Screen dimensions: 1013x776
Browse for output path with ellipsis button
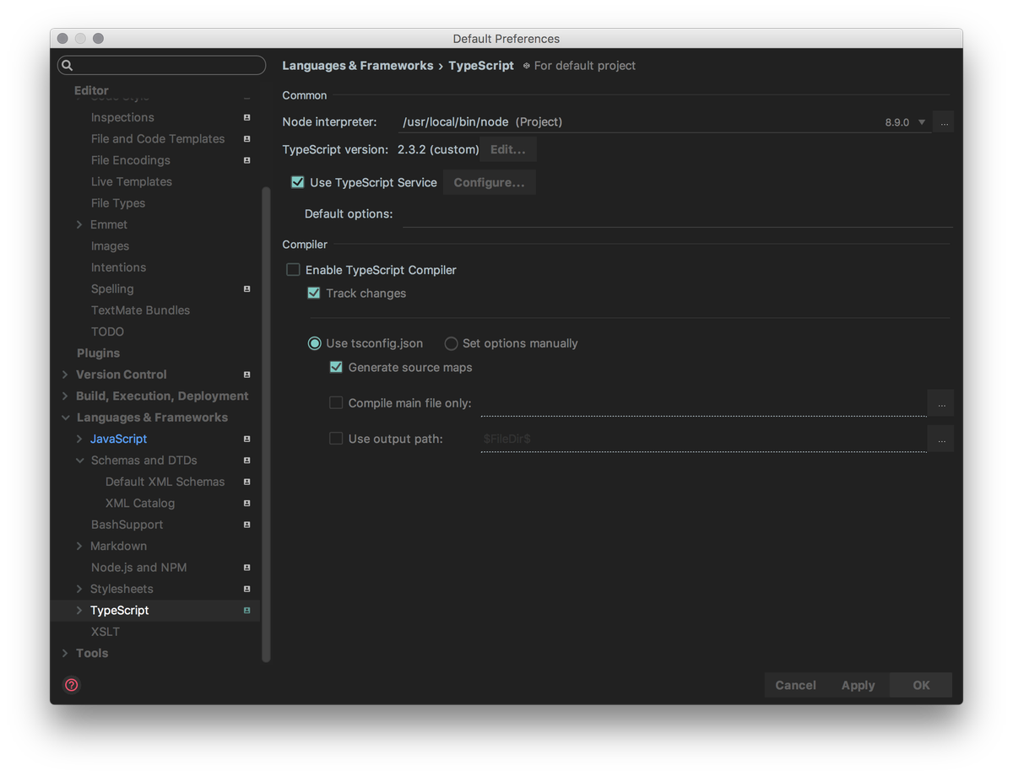pyautogui.click(x=941, y=439)
